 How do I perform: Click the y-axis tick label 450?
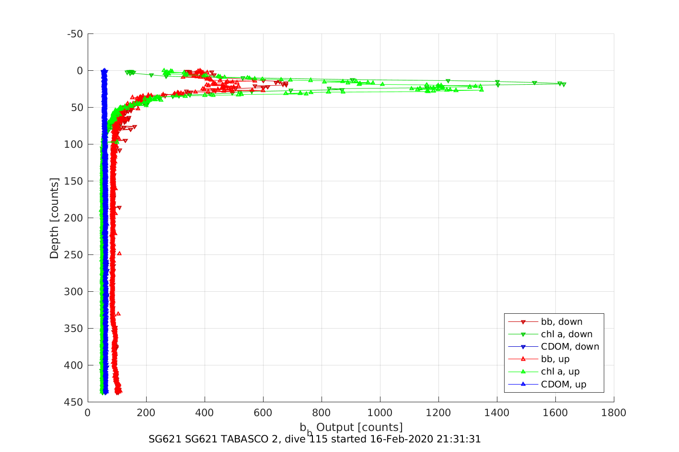point(73,402)
